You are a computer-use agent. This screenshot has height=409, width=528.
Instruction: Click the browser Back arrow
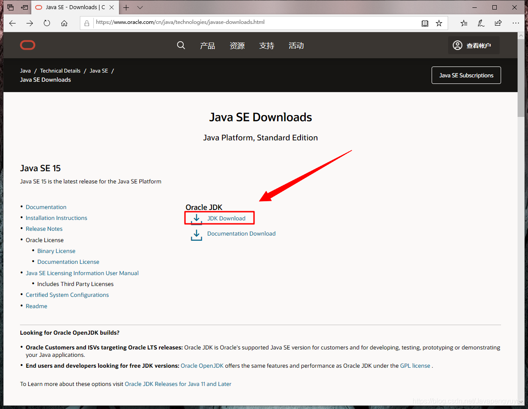[12, 23]
